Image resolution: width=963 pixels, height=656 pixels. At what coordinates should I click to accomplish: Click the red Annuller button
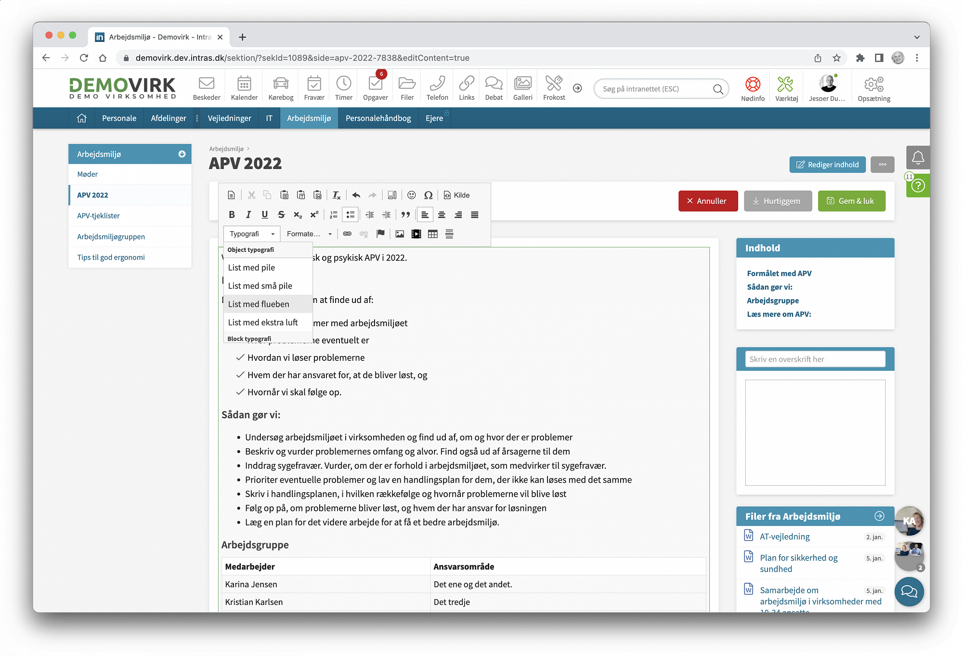click(x=707, y=201)
